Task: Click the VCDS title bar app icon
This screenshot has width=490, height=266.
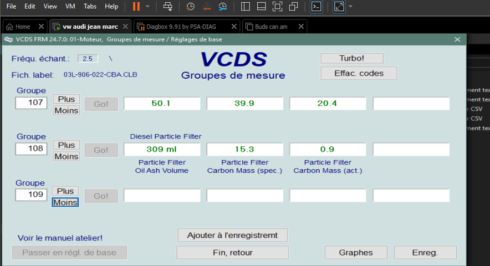Action: coord(8,39)
